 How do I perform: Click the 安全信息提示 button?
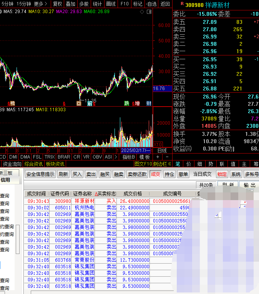[40, 174]
